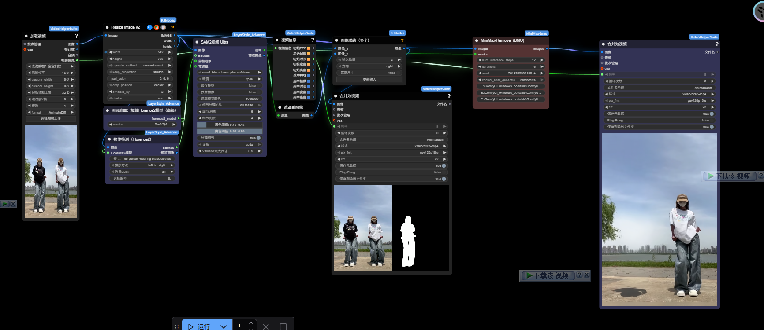Collapse the SAM2视频 Ultra node via its title dot
The width and height of the screenshot is (764, 330).
tap(197, 42)
